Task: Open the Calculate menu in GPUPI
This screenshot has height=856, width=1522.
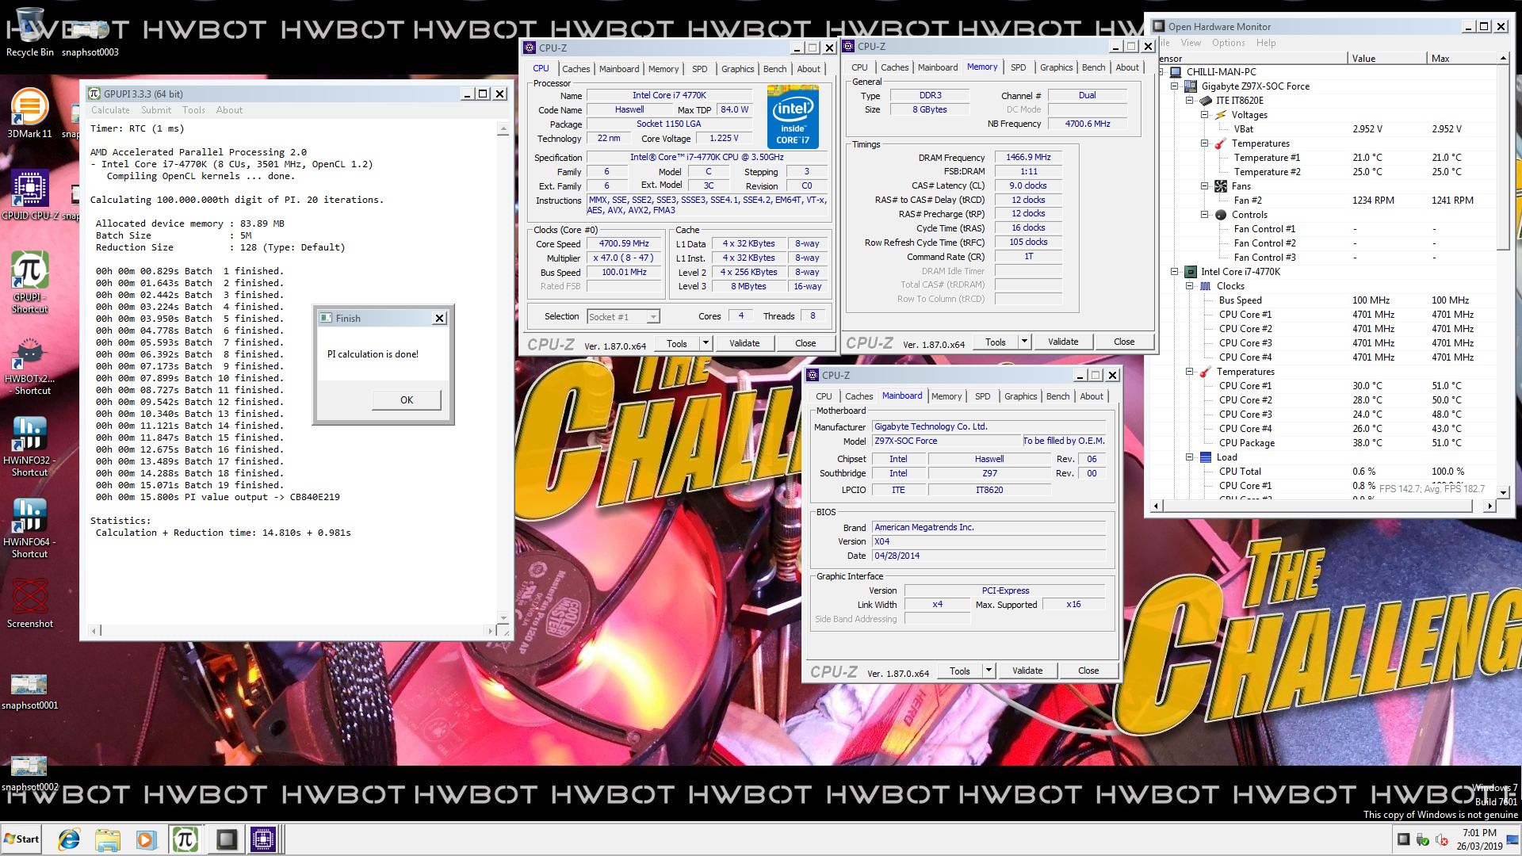Action: pyautogui.click(x=110, y=110)
